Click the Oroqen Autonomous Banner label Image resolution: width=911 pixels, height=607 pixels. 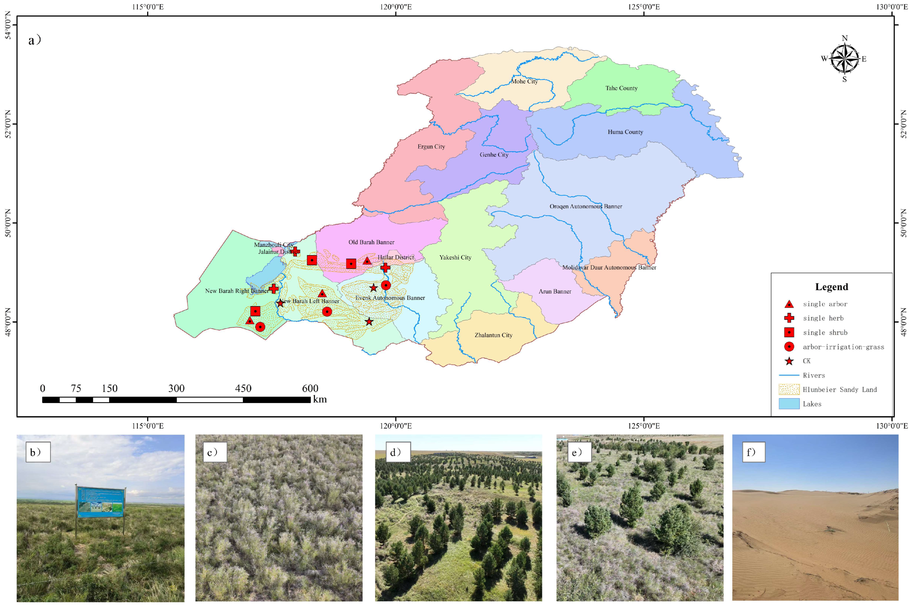click(x=586, y=206)
